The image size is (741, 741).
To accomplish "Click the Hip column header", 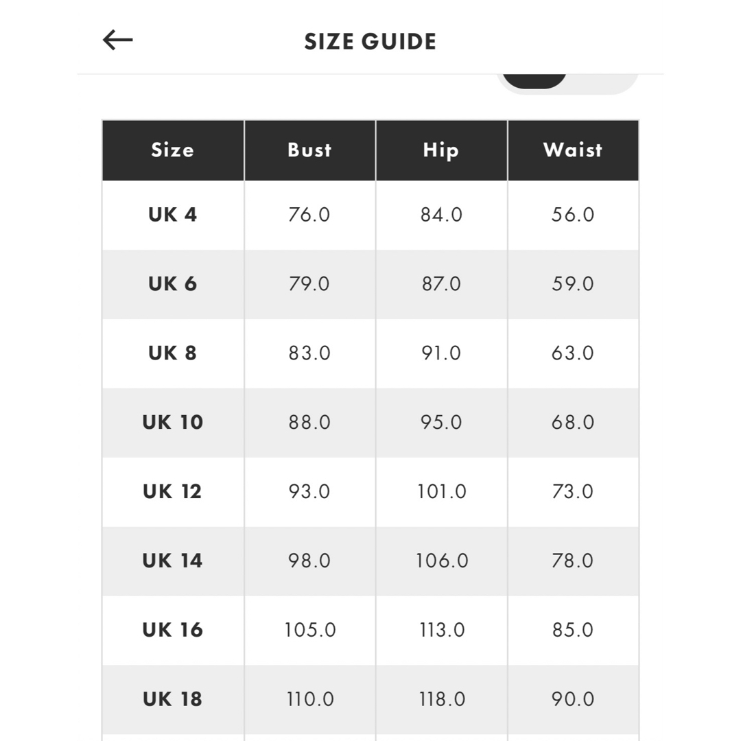I will [441, 150].
